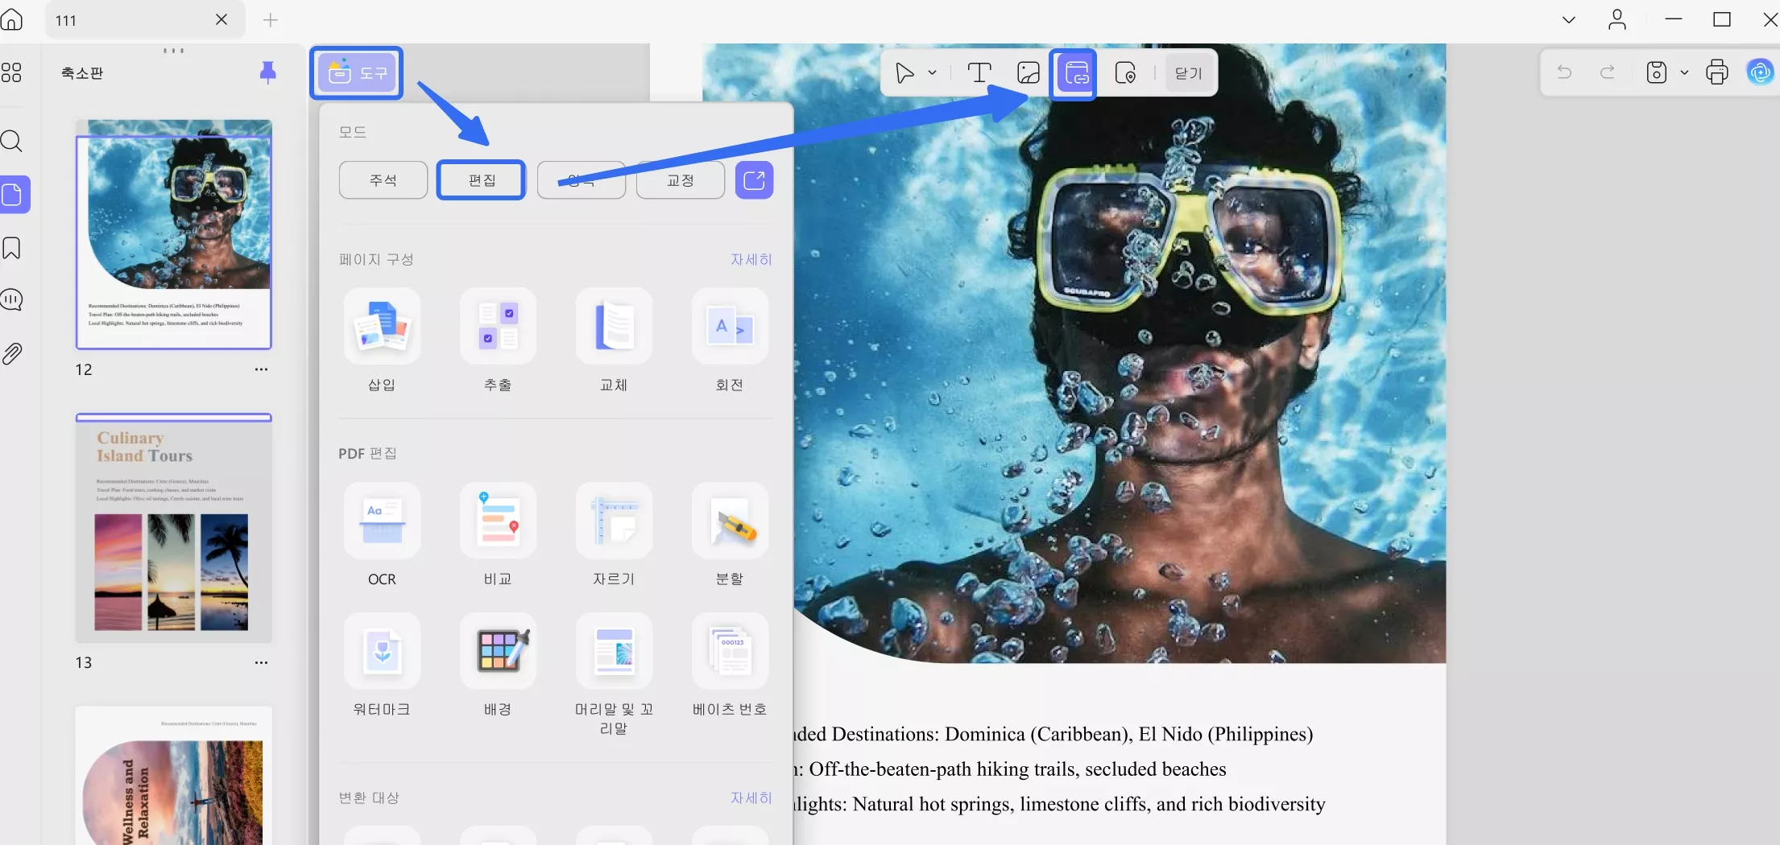Click the icon left of 닫기

pyautogui.click(x=1125, y=73)
